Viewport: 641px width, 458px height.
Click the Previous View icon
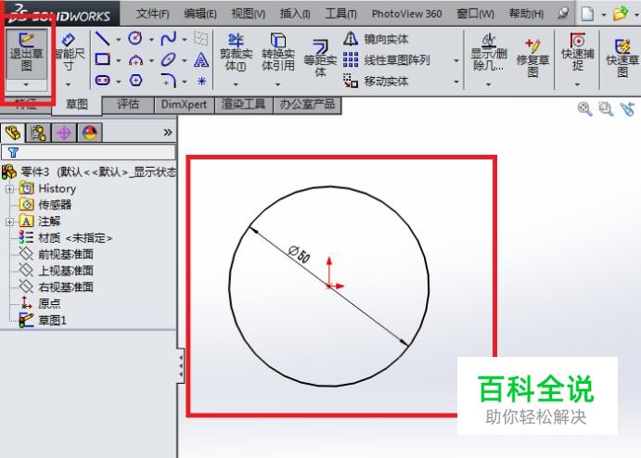[627, 109]
